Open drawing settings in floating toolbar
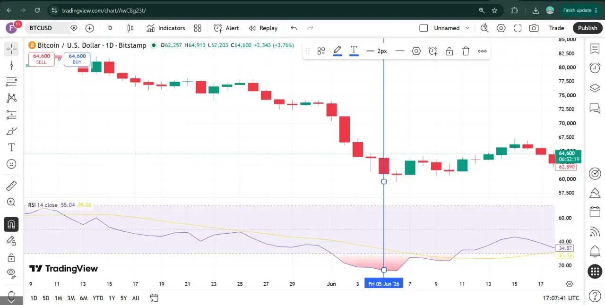605x305 pixels. pos(416,51)
